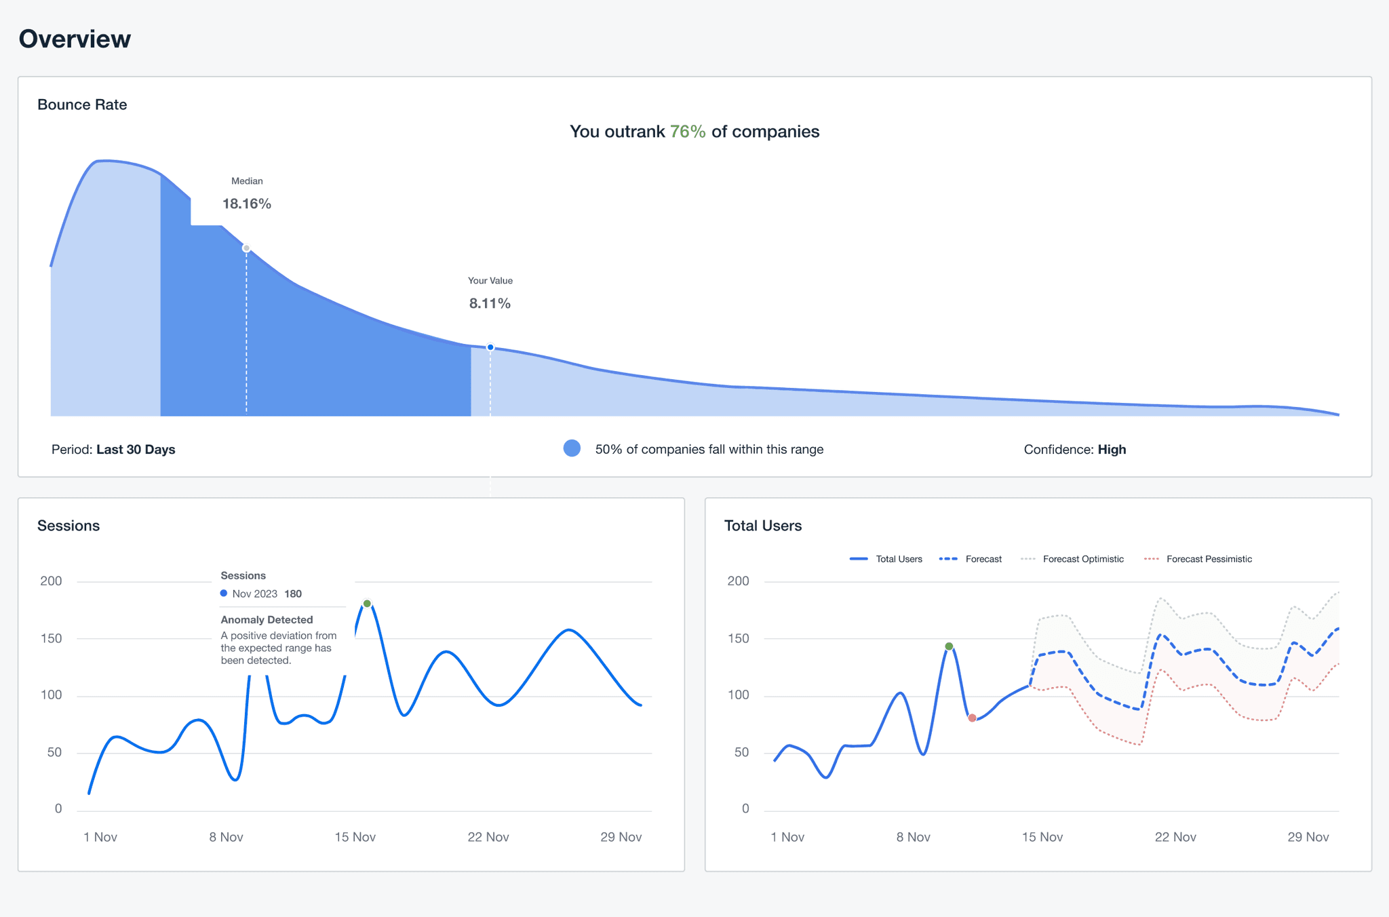Switch to the Total Users panel
The width and height of the screenshot is (1389, 917).
click(763, 526)
